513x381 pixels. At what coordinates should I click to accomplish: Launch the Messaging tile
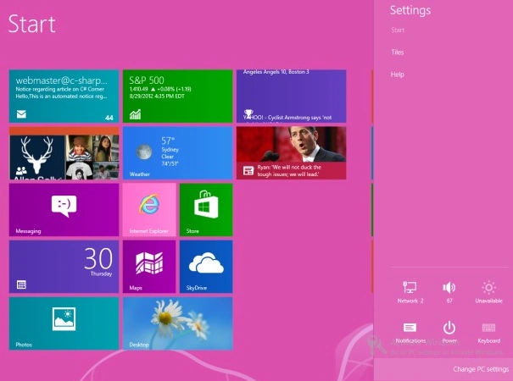click(64, 210)
